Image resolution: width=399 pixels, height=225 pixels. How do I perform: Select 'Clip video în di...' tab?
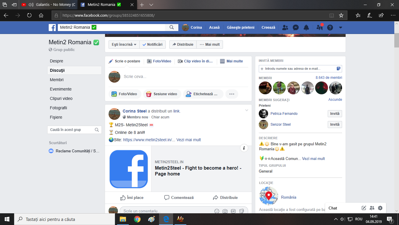195,61
